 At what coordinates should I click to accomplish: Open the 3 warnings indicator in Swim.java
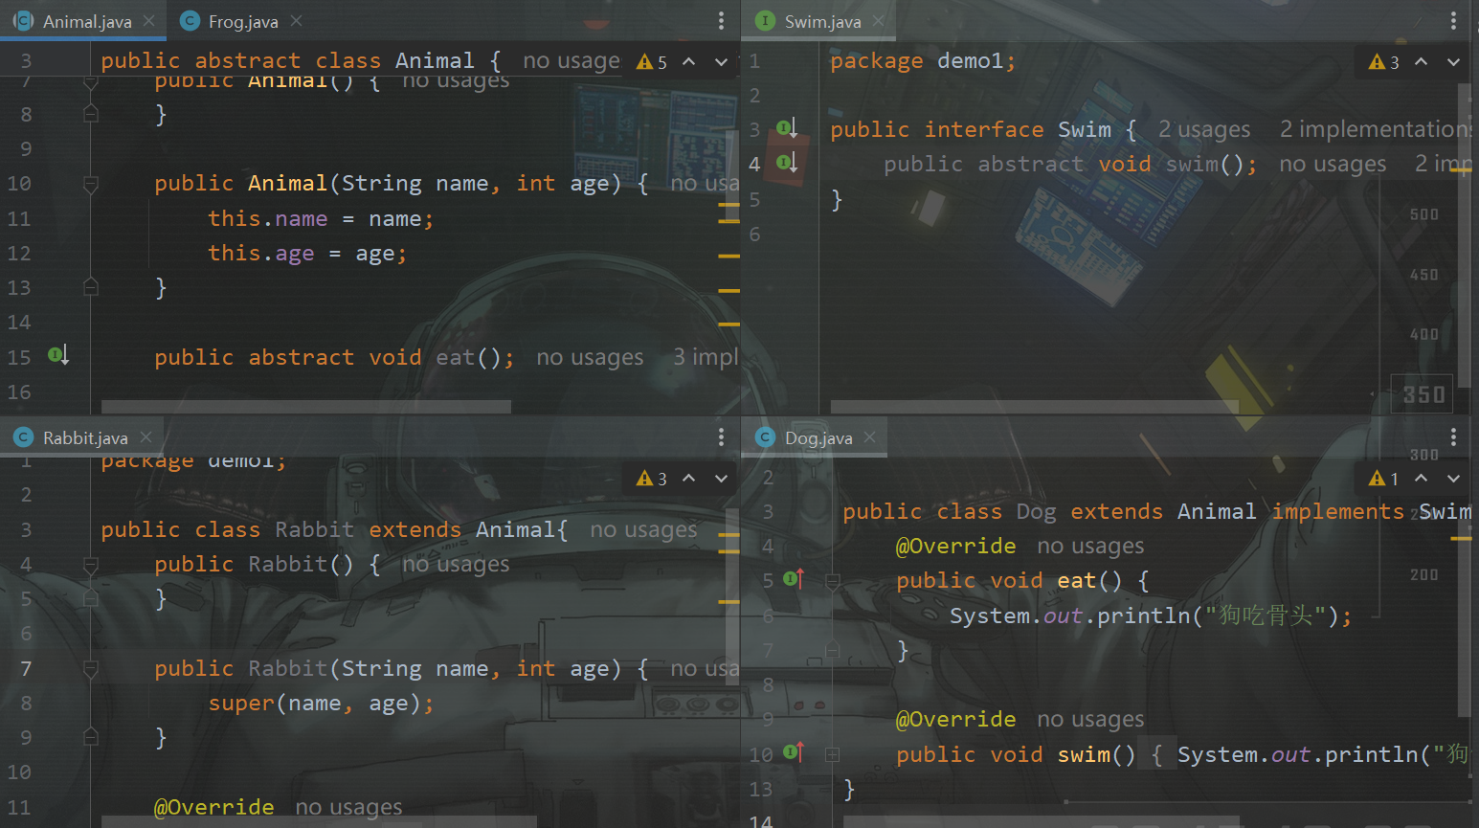click(x=1384, y=62)
